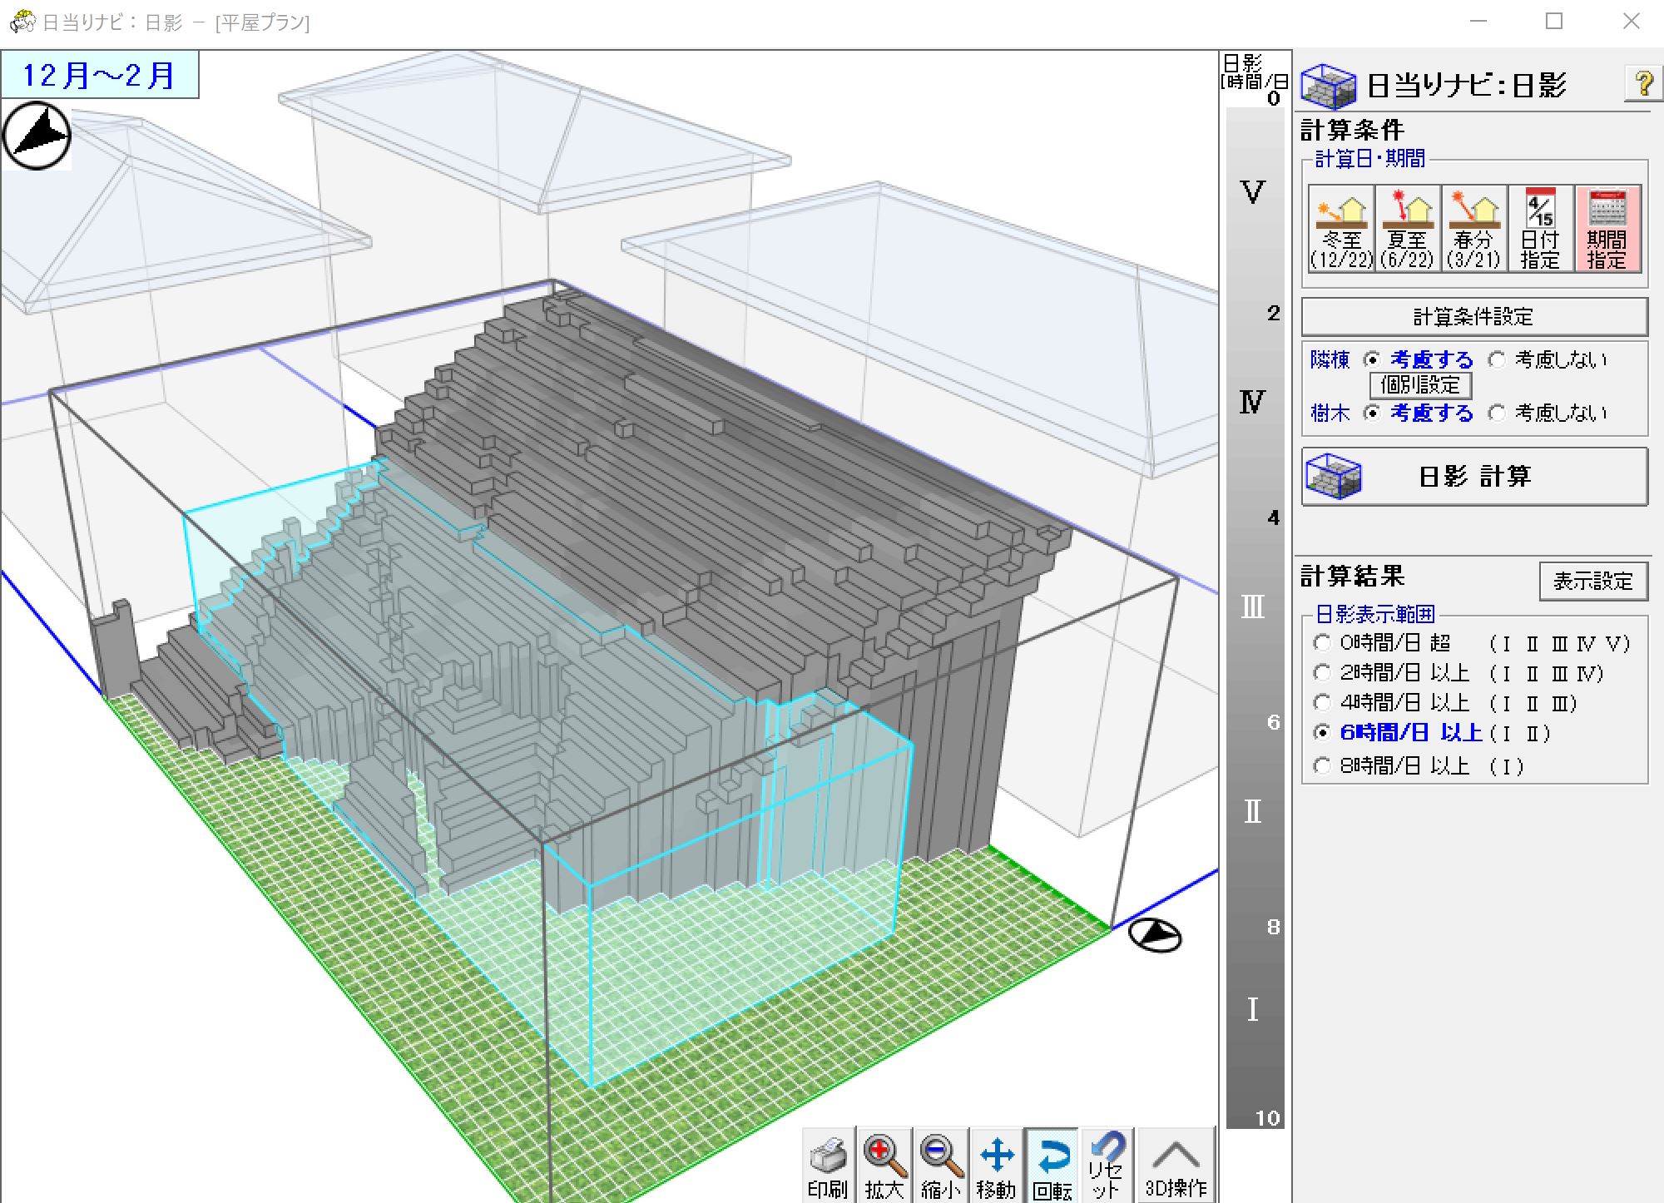
Task: Choose the 日付指定 date specification icon
Action: click(x=1540, y=229)
